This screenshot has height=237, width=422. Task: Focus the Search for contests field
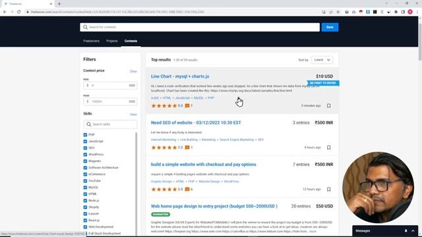(x=200, y=27)
